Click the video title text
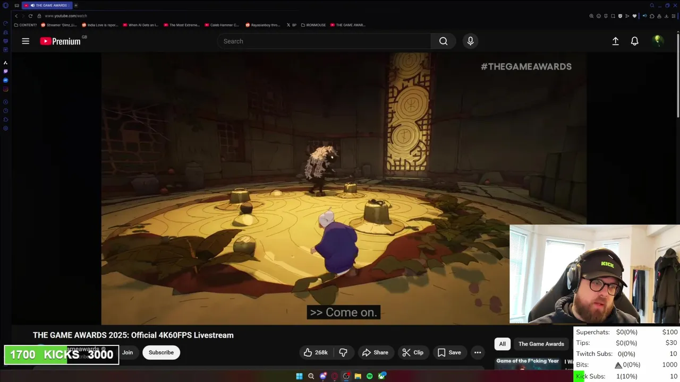Image resolution: width=680 pixels, height=382 pixels. point(133,335)
